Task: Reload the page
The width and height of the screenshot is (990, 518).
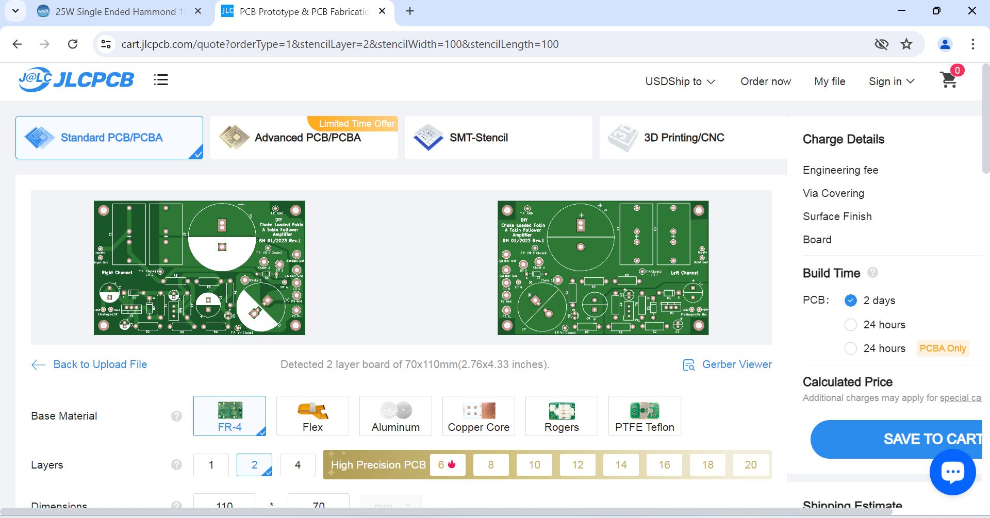Action: pos(73,44)
